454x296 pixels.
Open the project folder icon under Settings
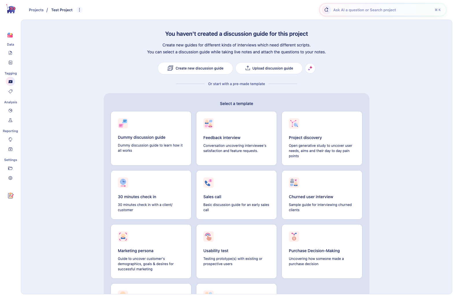pyautogui.click(x=10, y=168)
